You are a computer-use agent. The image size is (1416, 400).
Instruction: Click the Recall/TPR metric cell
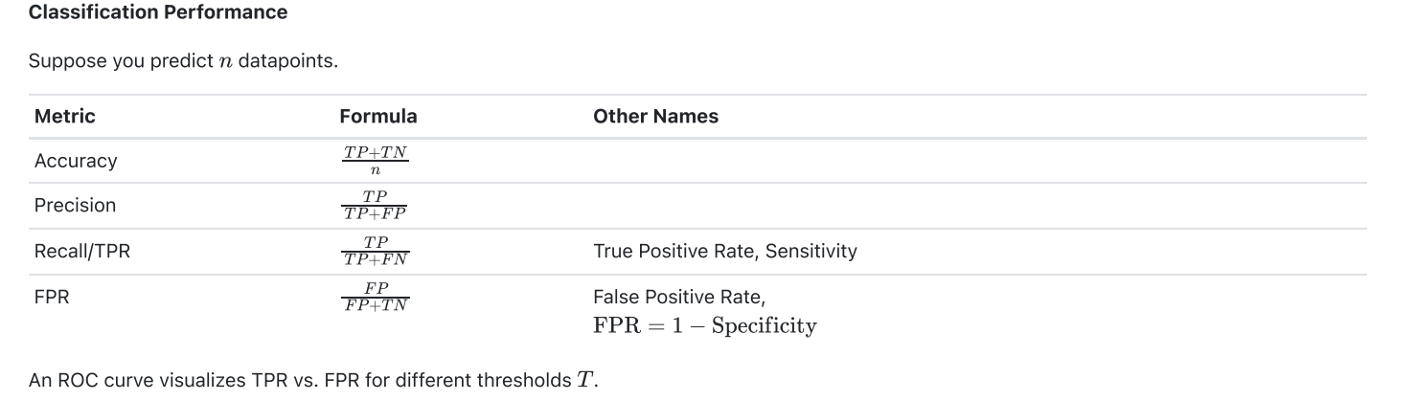[82, 252]
